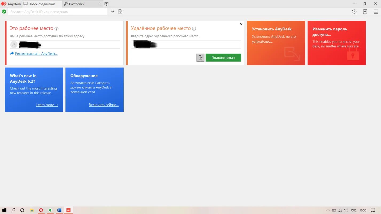Click the connect arrow beside address bar

[112, 11]
